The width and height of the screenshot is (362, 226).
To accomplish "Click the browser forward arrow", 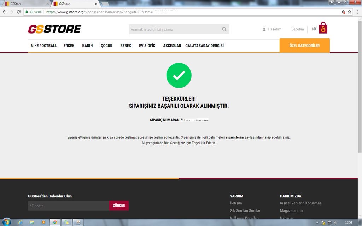I will pyautogui.click(x=12, y=12).
